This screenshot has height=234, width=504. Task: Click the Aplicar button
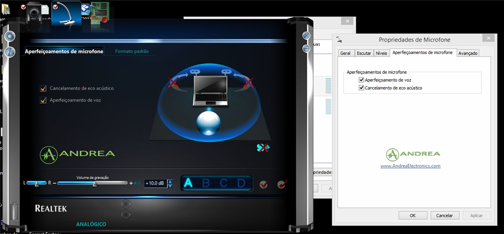[x=477, y=215]
